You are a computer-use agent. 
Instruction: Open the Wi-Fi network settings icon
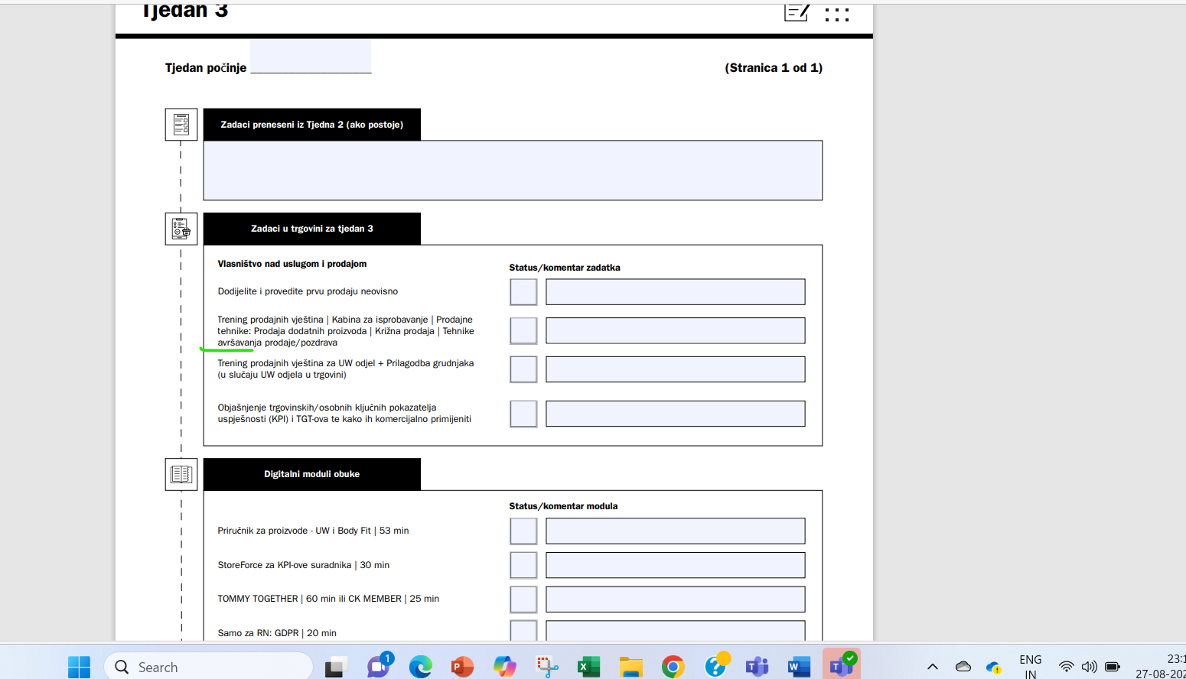coord(1066,667)
